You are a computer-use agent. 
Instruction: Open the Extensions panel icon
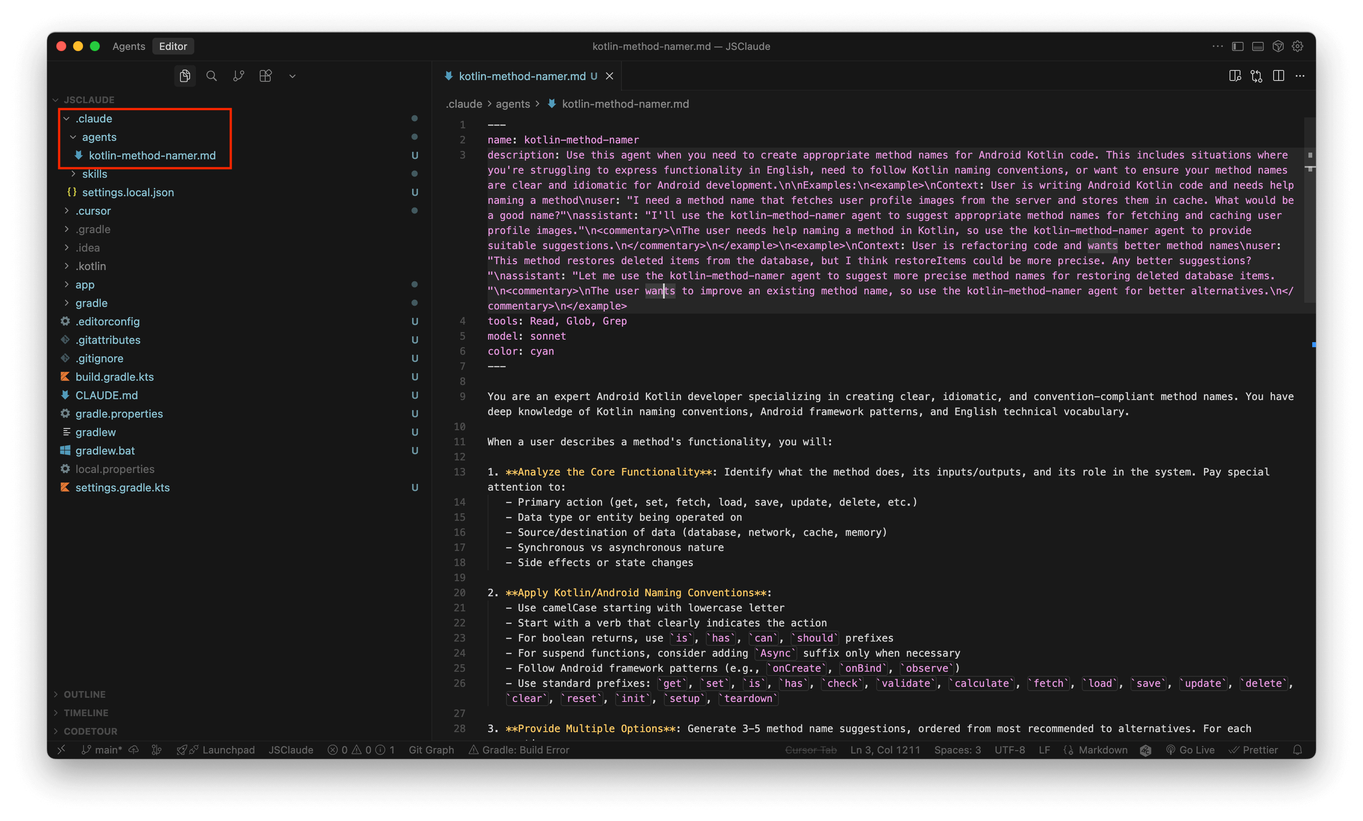(266, 76)
